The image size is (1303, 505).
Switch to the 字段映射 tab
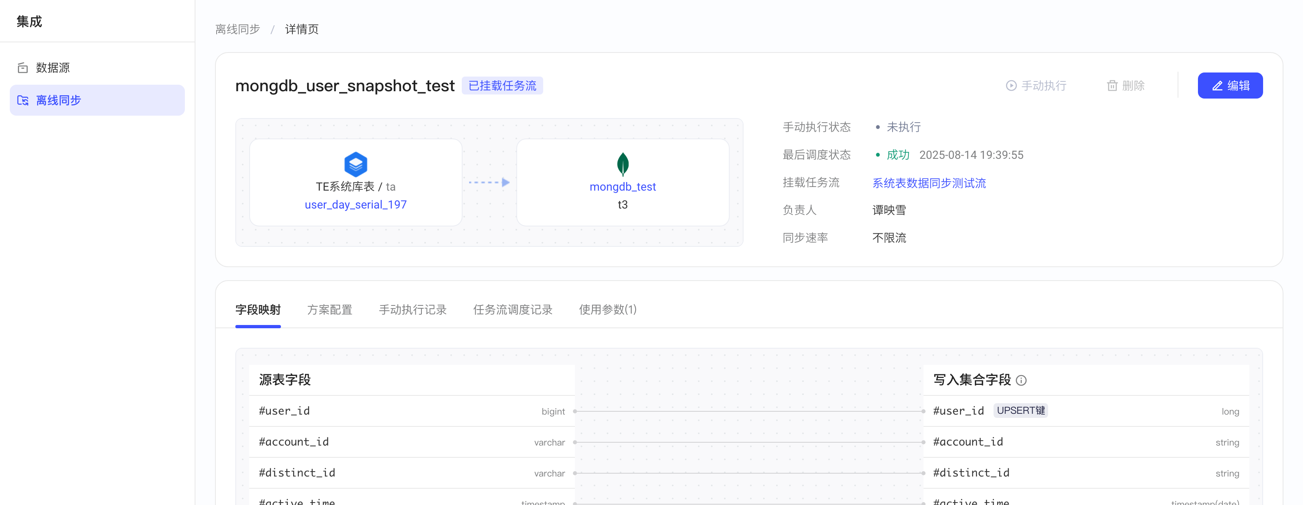[x=258, y=310]
